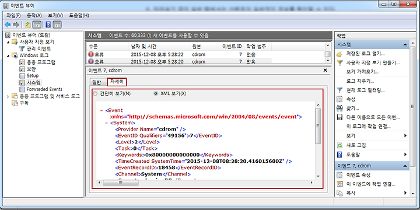The image size is (420, 210).
Task: Switch to the 일반 tab
Action: tap(96, 82)
